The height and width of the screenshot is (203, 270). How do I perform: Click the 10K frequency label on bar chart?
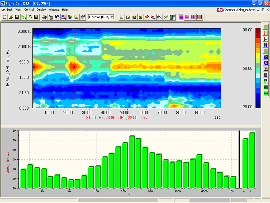(x=232, y=191)
